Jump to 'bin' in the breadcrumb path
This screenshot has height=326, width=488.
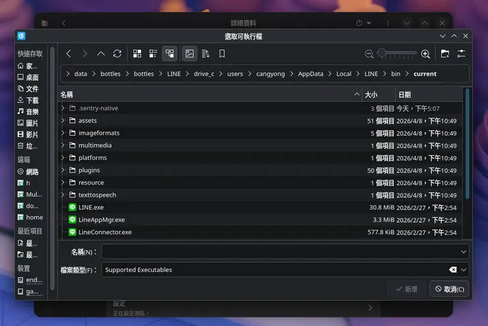tap(396, 74)
